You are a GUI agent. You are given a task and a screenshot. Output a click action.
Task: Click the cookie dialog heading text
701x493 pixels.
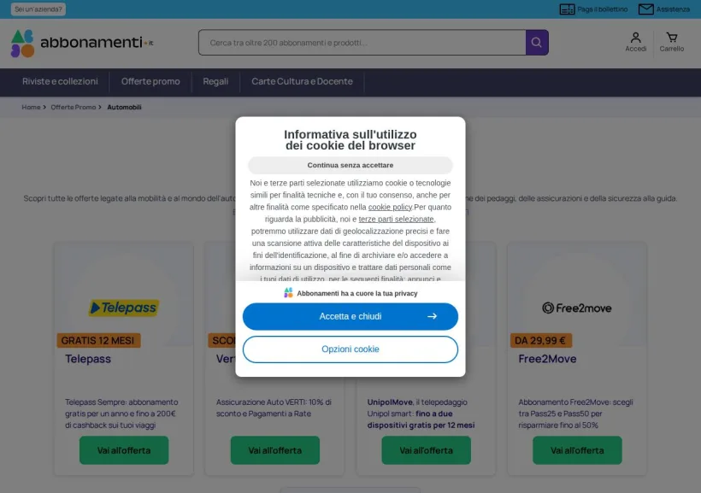pyautogui.click(x=350, y=140)
